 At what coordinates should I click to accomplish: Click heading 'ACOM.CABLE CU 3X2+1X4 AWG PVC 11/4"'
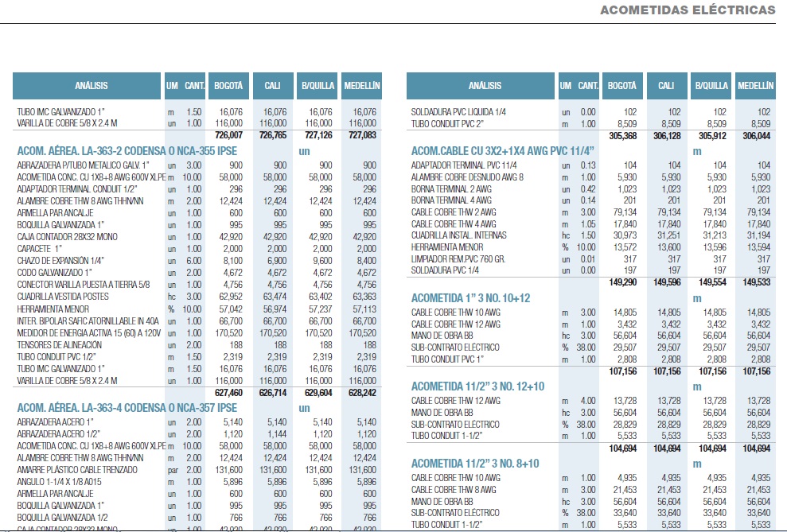(502, 151)
